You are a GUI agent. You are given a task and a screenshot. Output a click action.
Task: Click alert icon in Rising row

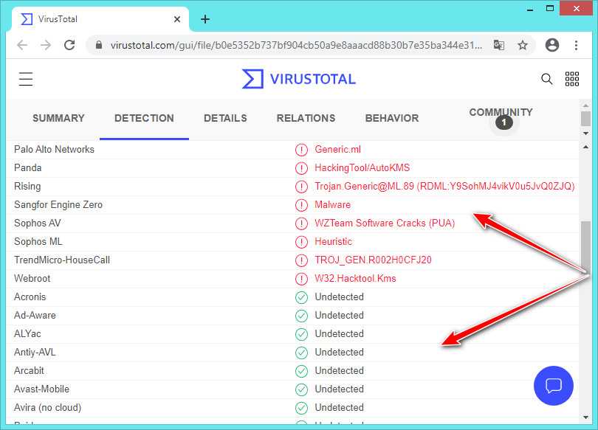301,187
